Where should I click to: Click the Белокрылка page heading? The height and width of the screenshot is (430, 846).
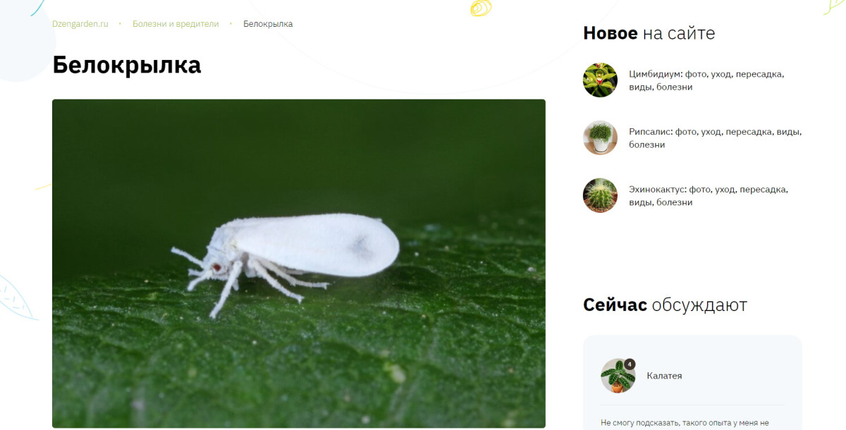127,65
